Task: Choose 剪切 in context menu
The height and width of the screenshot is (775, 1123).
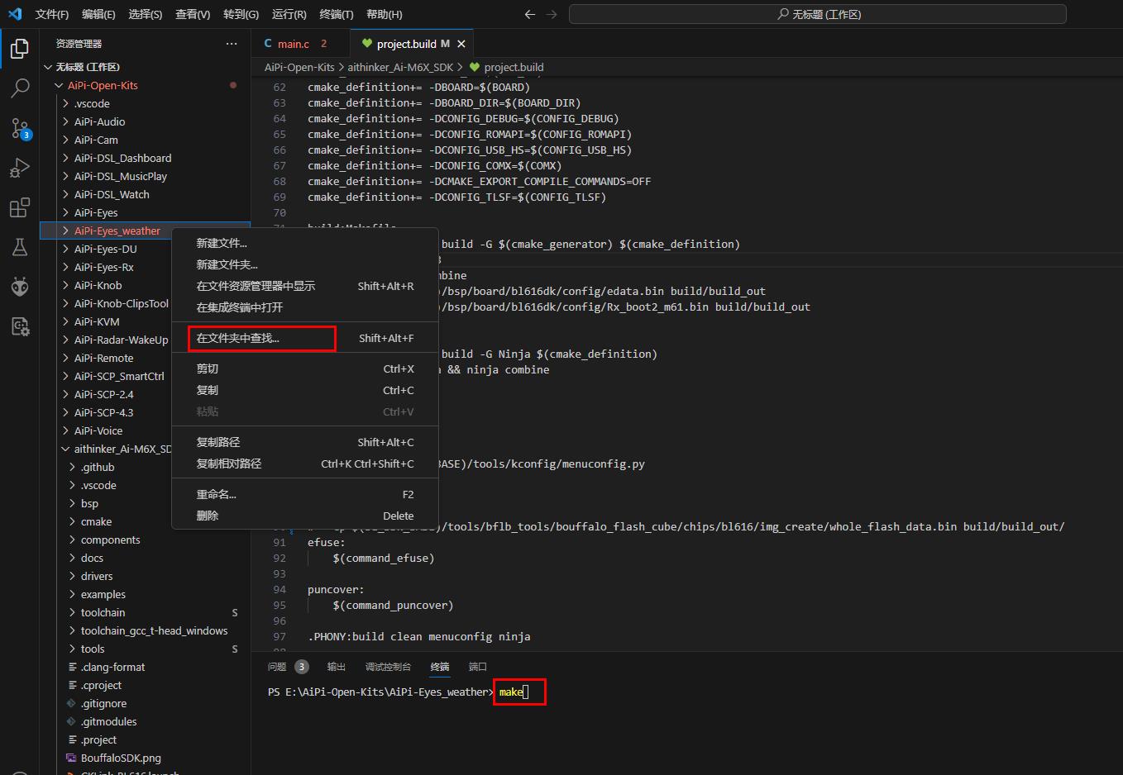Action: [304, 368]
